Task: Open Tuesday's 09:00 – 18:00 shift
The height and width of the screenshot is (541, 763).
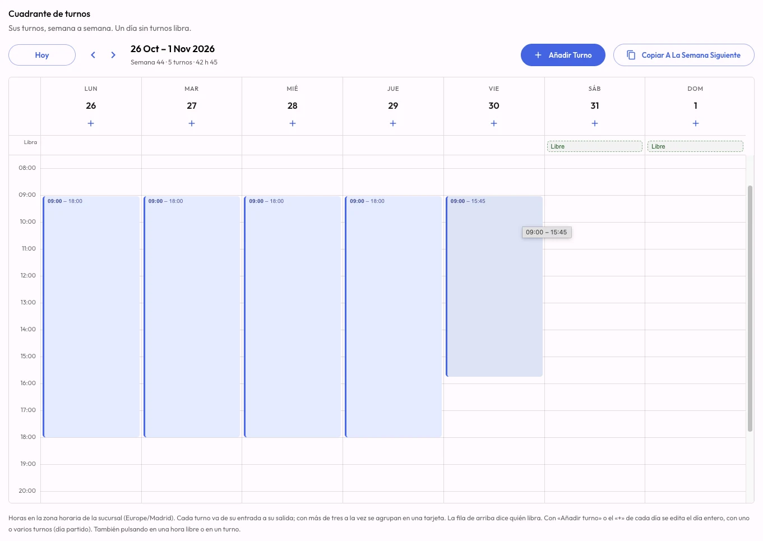Action: coord(192,317)
